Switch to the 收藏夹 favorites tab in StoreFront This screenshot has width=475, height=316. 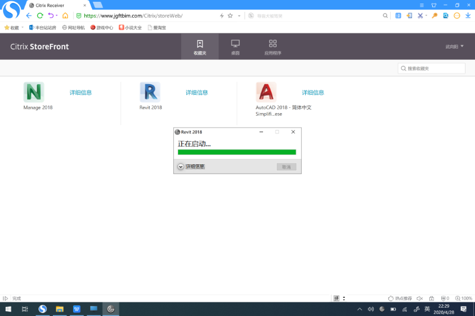click(x=200, y=47)
